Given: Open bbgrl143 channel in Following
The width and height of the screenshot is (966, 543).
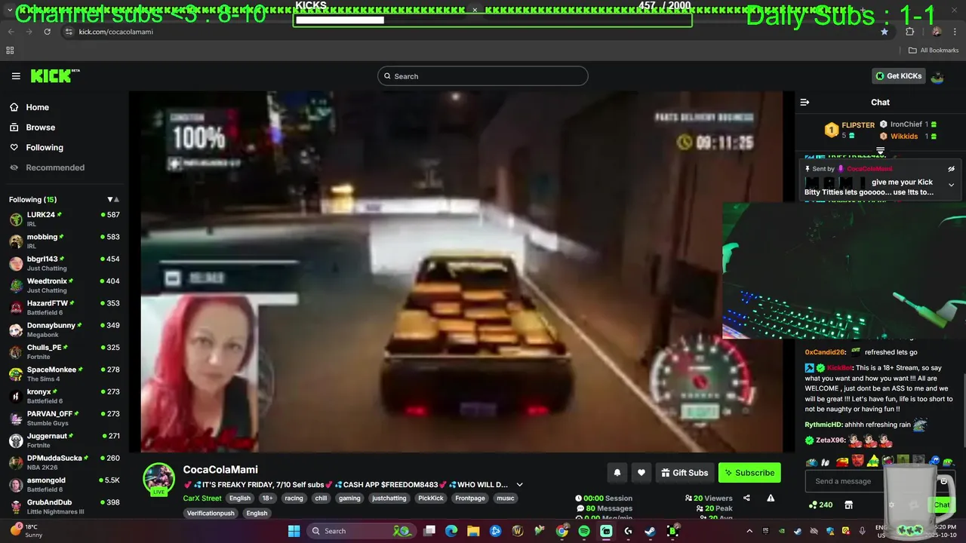Looking at the screenshot, I should [x=64, y=263].
